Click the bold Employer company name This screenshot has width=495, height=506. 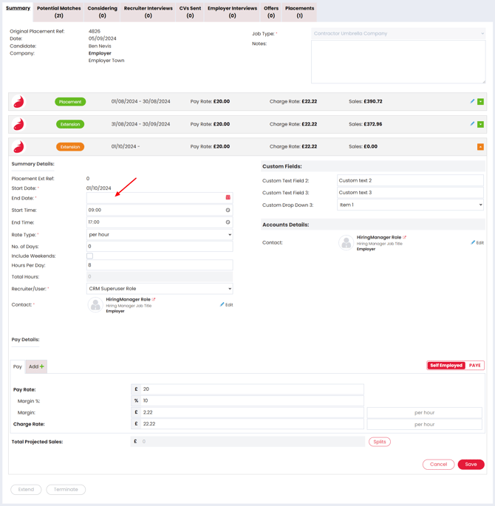100,53
